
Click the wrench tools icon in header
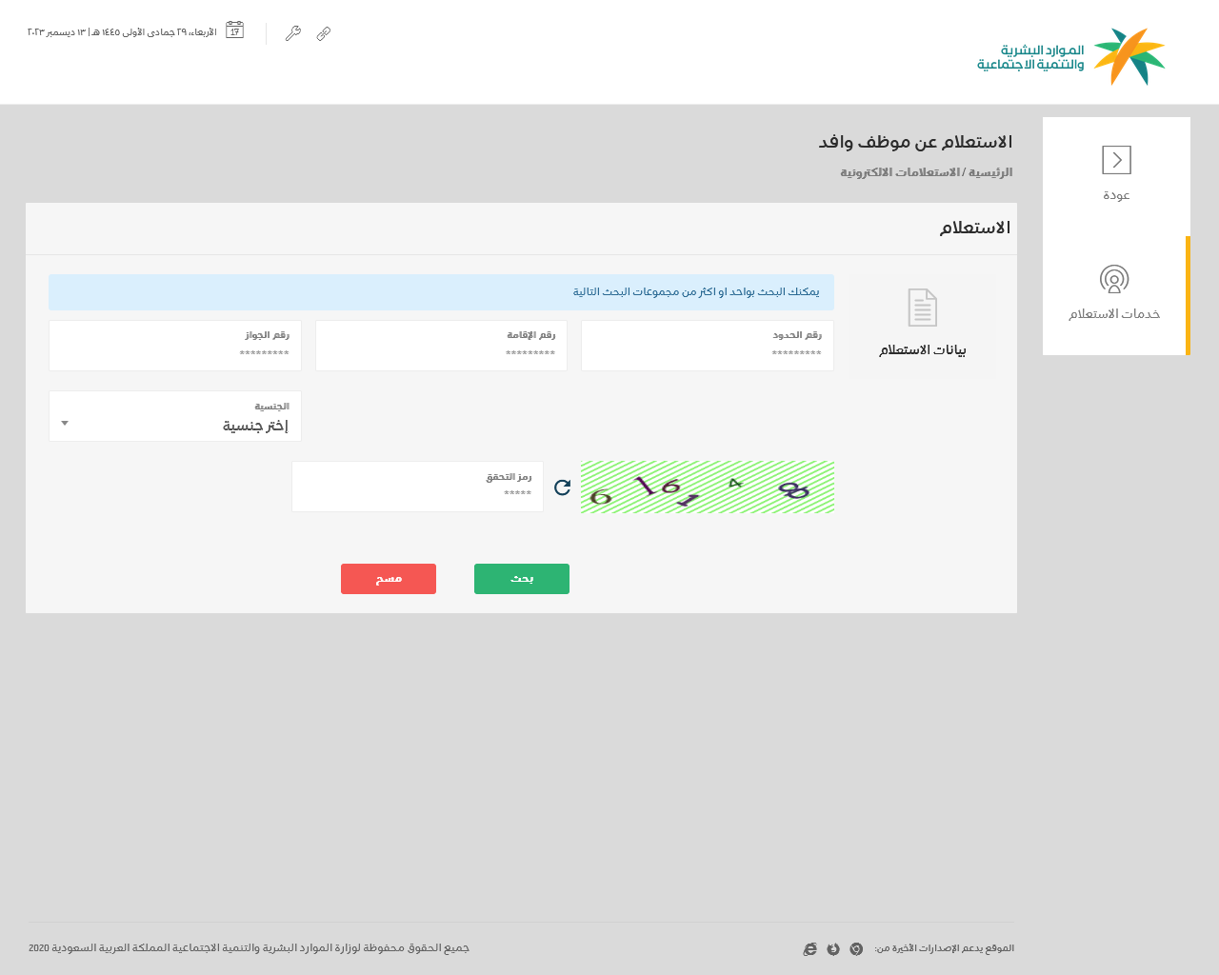293,33
